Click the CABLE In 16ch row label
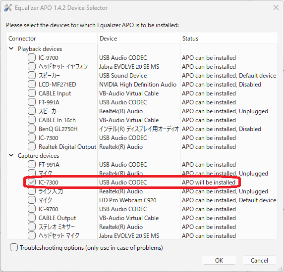 pos(57,120)
